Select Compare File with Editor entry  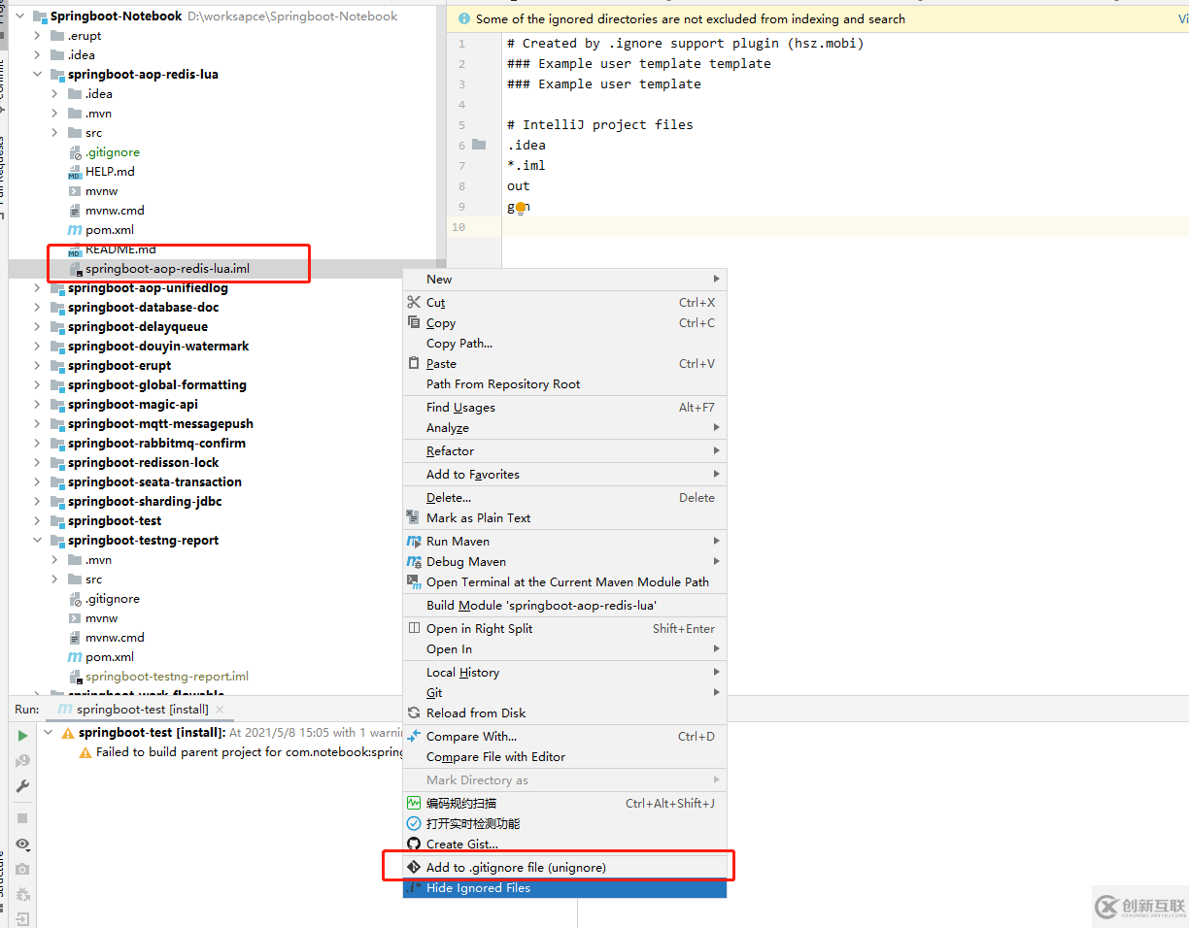(x=564, y=757)
